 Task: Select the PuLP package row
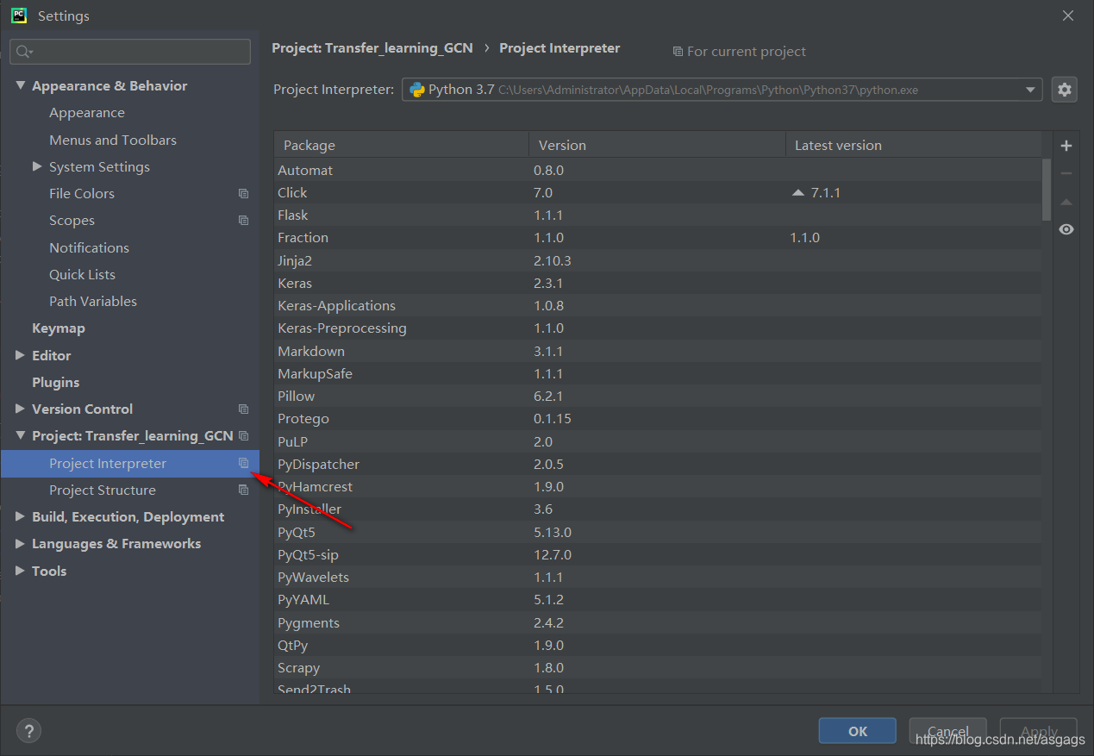658,441
